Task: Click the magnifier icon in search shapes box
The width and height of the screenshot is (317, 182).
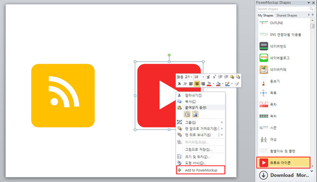Action: [x=312, y=9]
